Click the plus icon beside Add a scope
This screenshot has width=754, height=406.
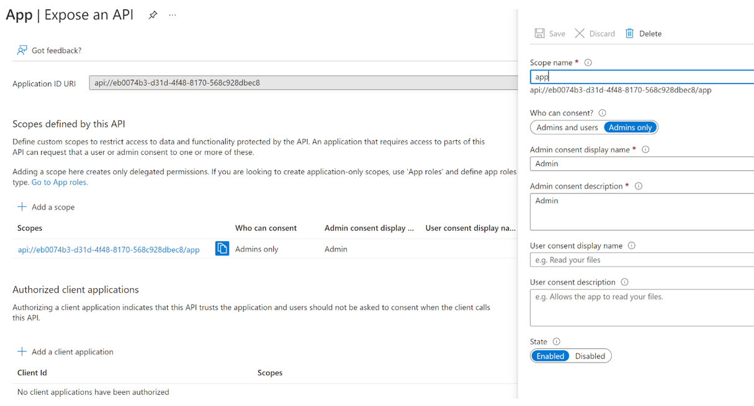(22, 206)
